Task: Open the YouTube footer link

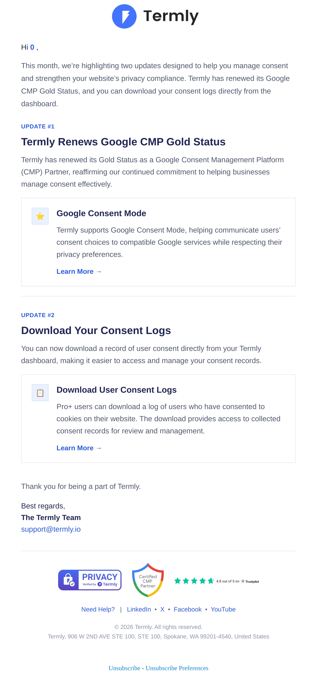Action: (223, 609)
